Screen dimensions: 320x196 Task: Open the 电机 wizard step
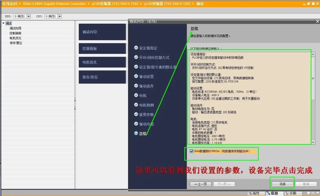point(140,95)
